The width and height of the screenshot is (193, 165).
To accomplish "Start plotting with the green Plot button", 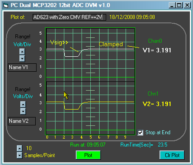I will (x=88, y=155).
